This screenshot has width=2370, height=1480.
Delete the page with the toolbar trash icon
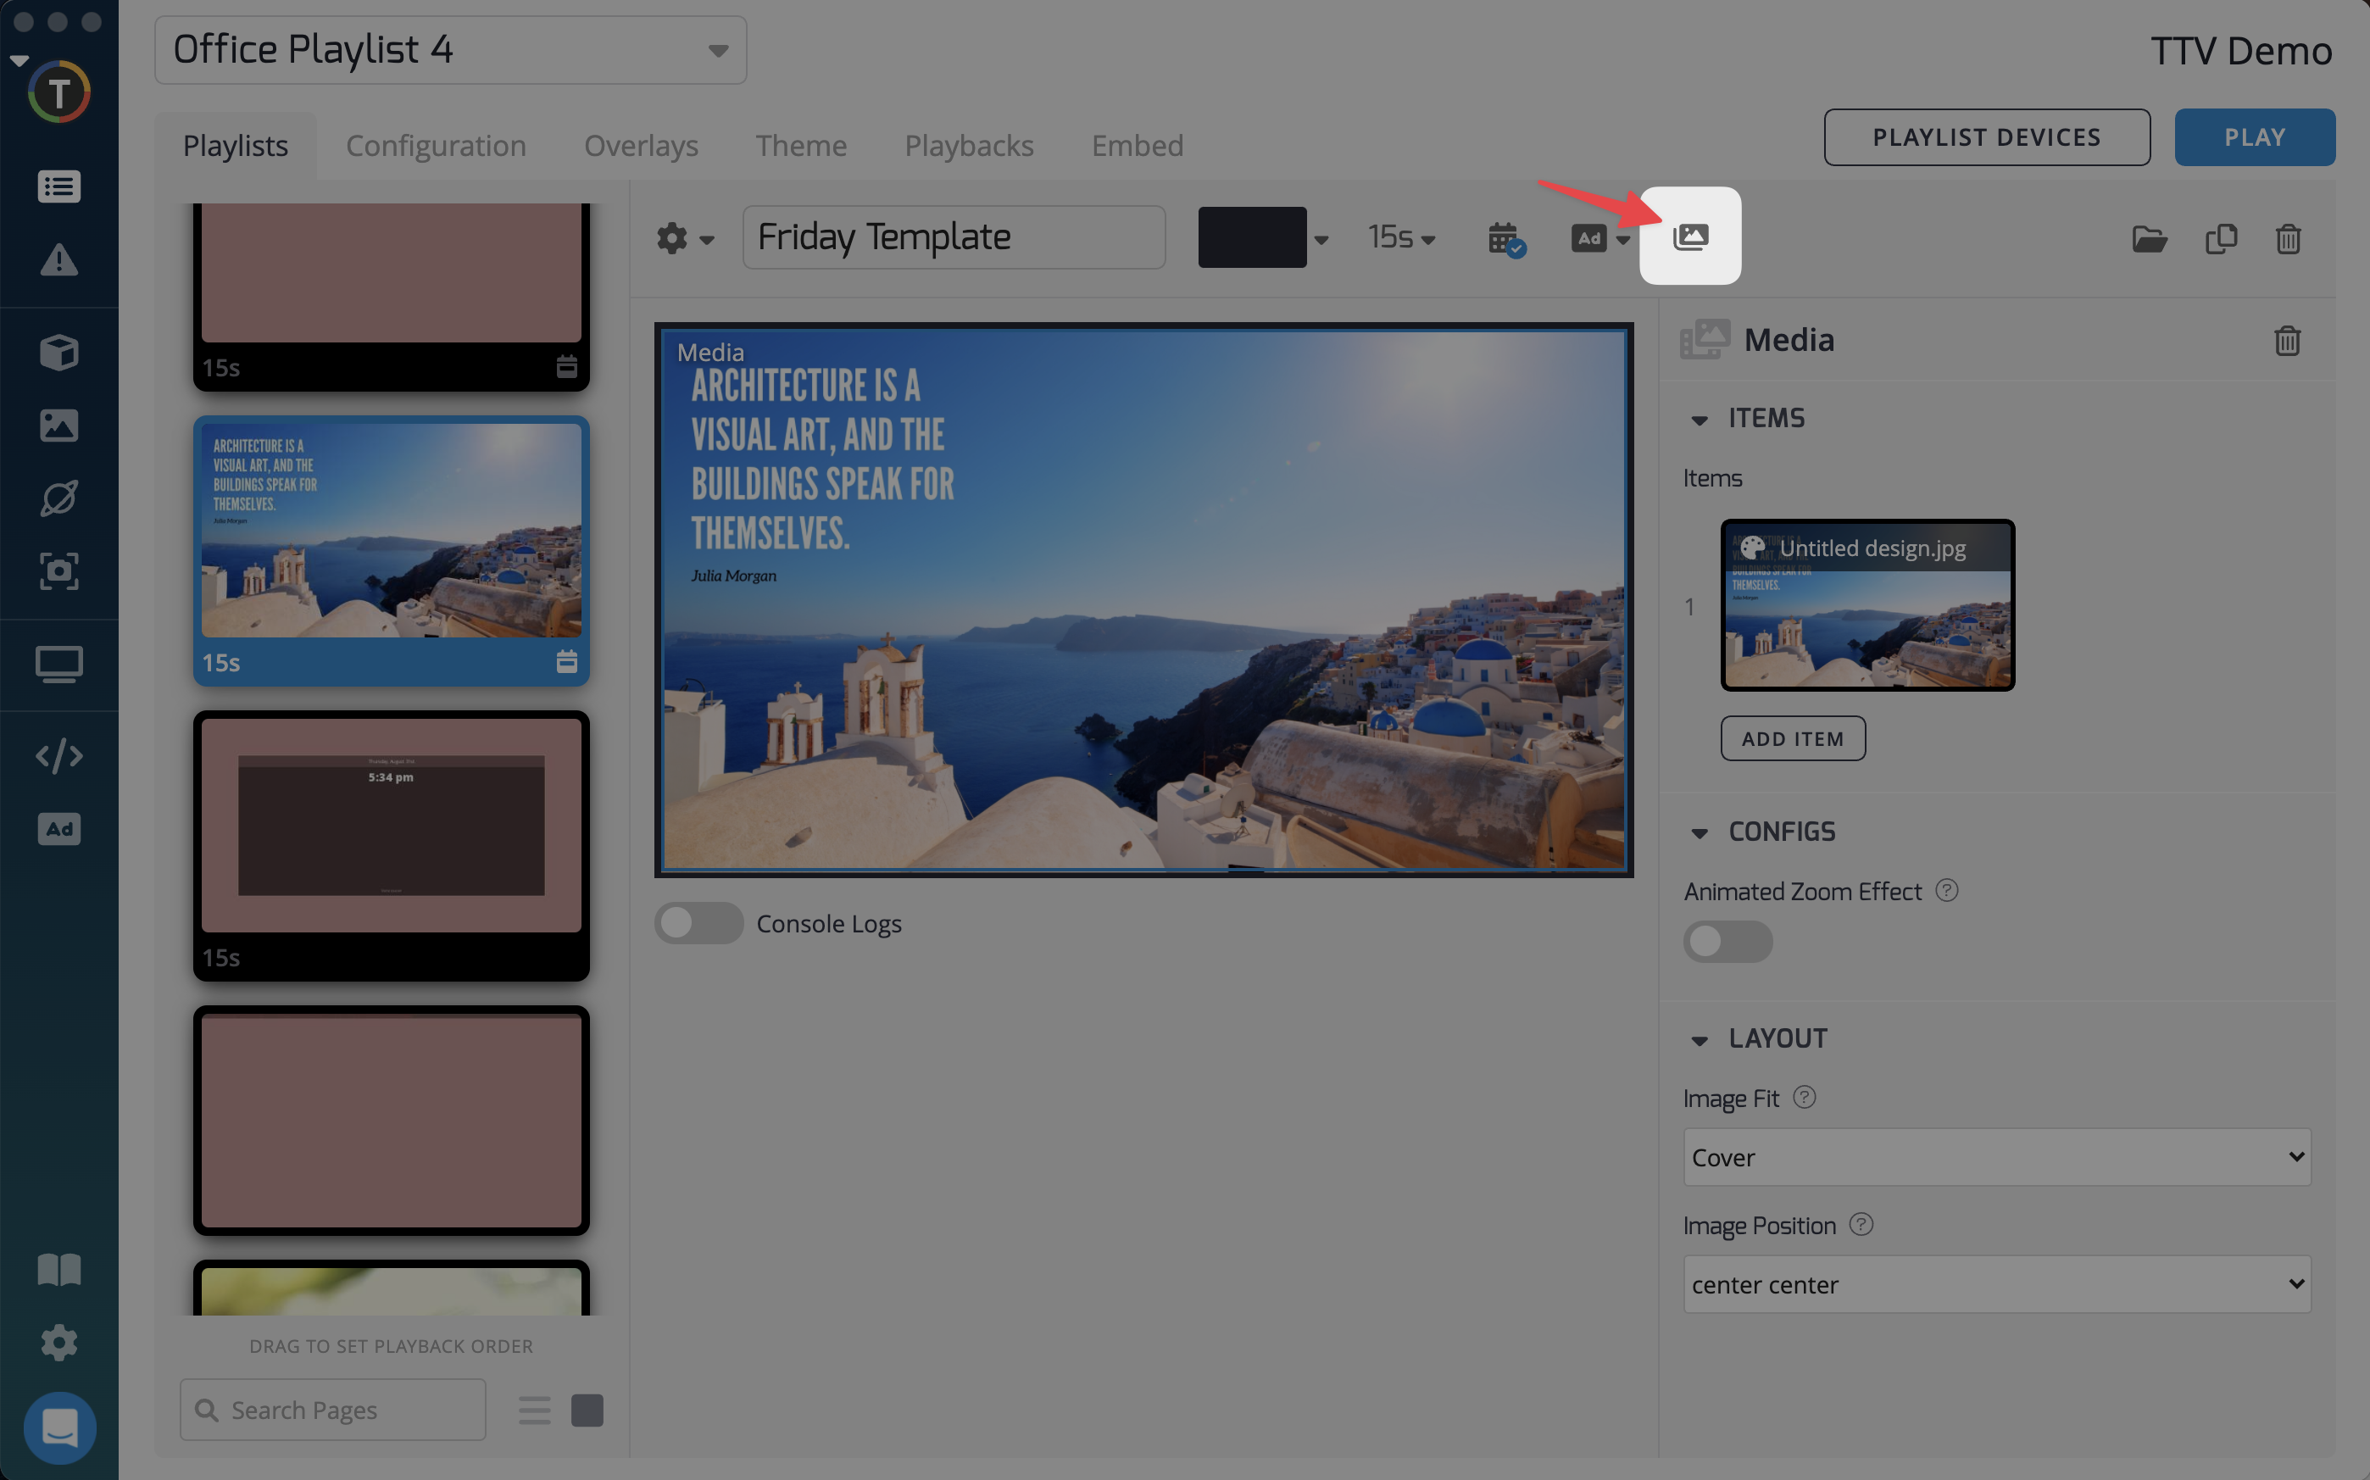coord(2287,238)
